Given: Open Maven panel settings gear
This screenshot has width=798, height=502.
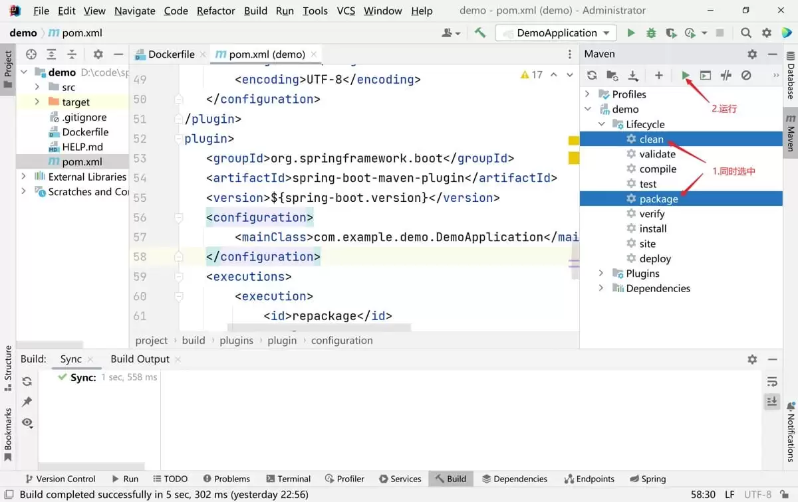Looking at the screenshot, I should 752,54.
